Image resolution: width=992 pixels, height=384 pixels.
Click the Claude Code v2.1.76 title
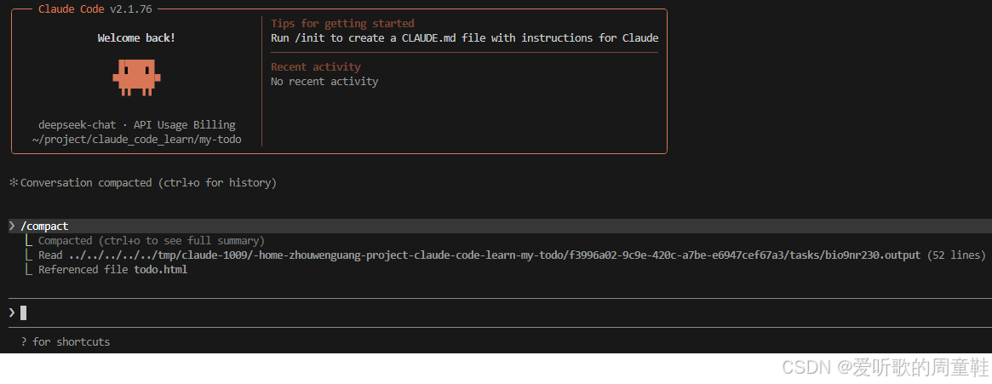(x=95, y=9)
